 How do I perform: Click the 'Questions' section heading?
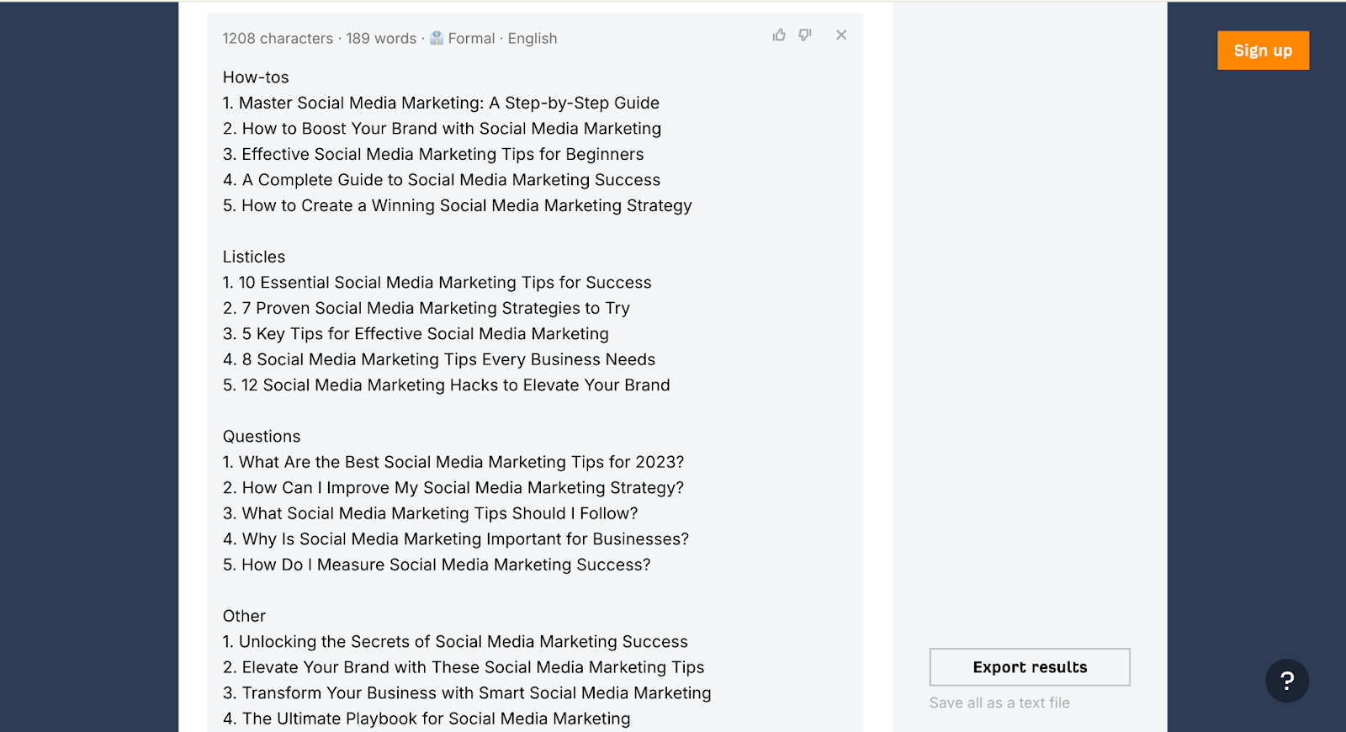coord(262,437)
